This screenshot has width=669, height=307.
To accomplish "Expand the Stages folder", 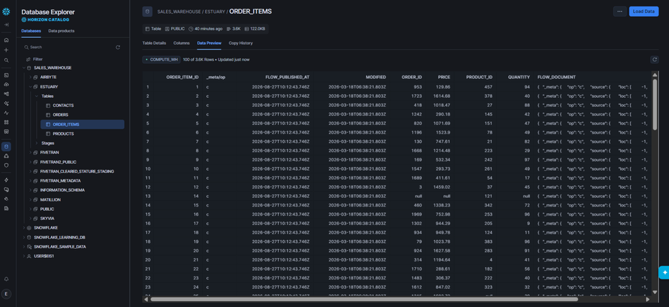I will click(x=37, y=143).
